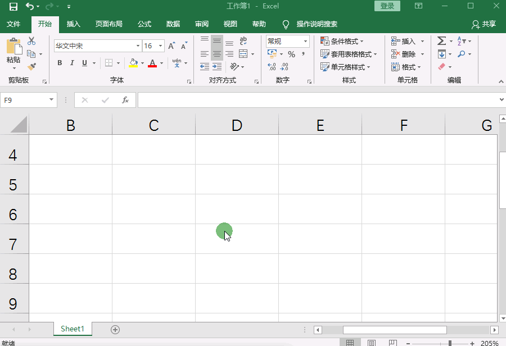Apply percent style

tap(291, 54)
